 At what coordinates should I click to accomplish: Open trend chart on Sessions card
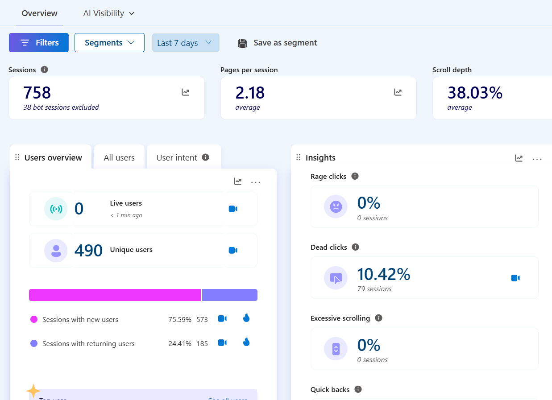point(185,92)
